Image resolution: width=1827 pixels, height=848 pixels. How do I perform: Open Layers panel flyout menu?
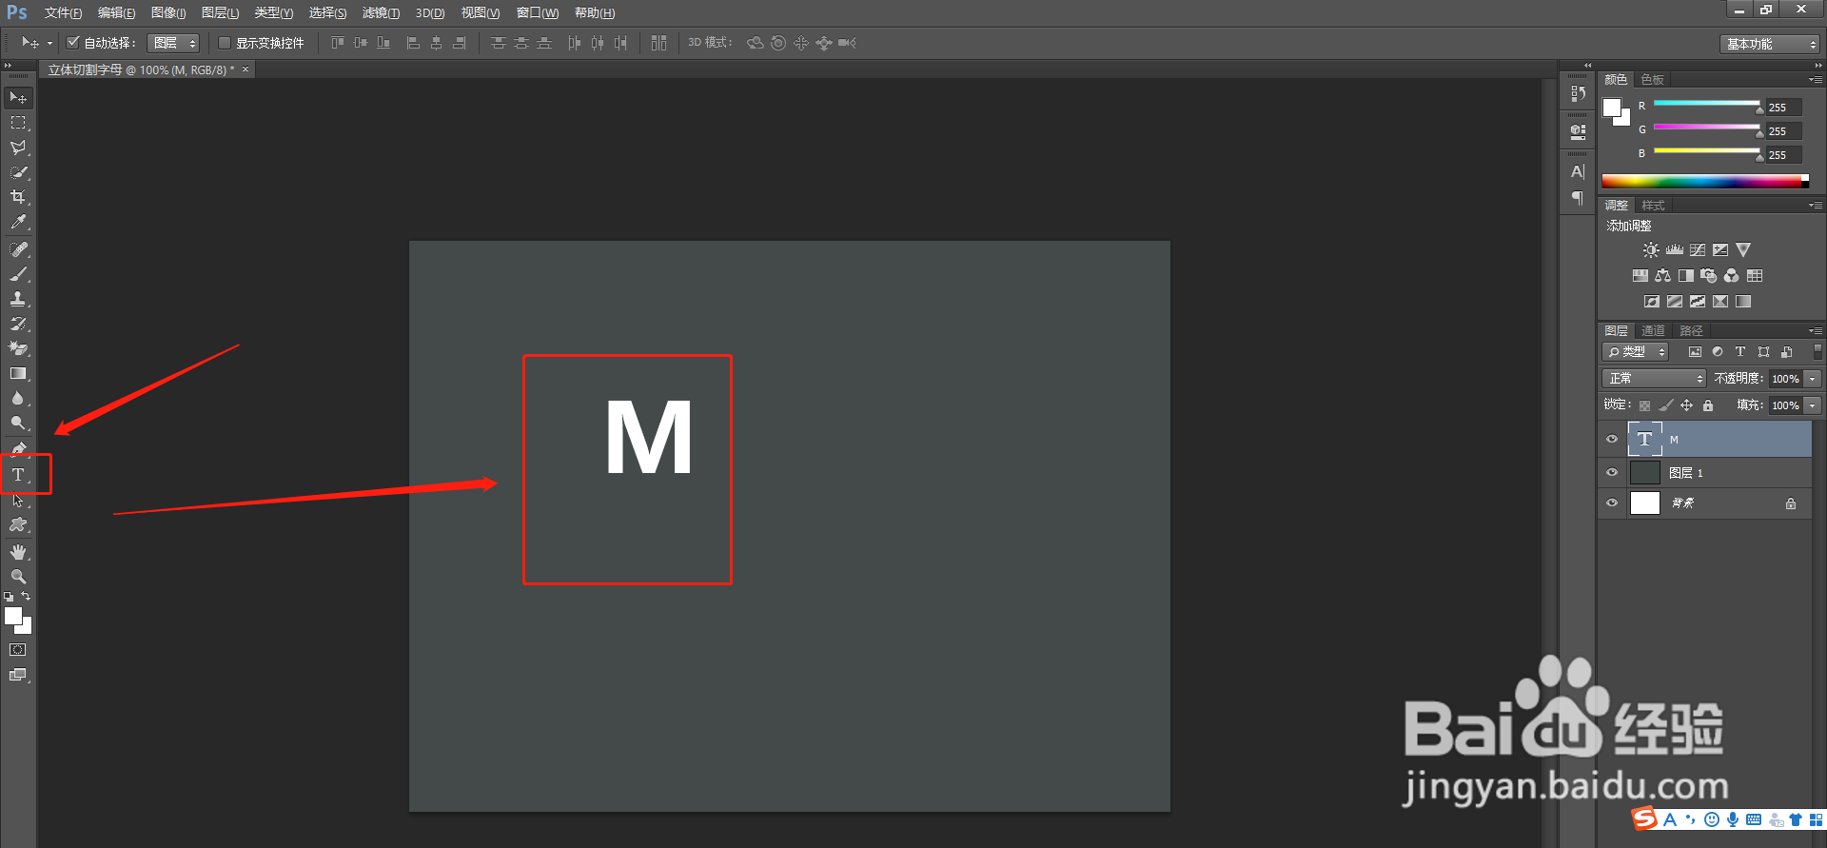pos(1816,331)
